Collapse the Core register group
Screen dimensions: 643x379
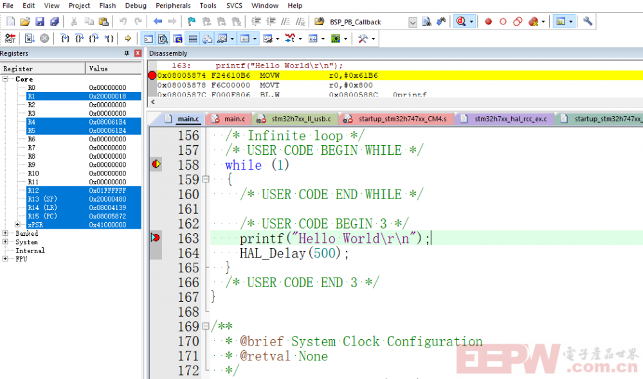(6, 79)
